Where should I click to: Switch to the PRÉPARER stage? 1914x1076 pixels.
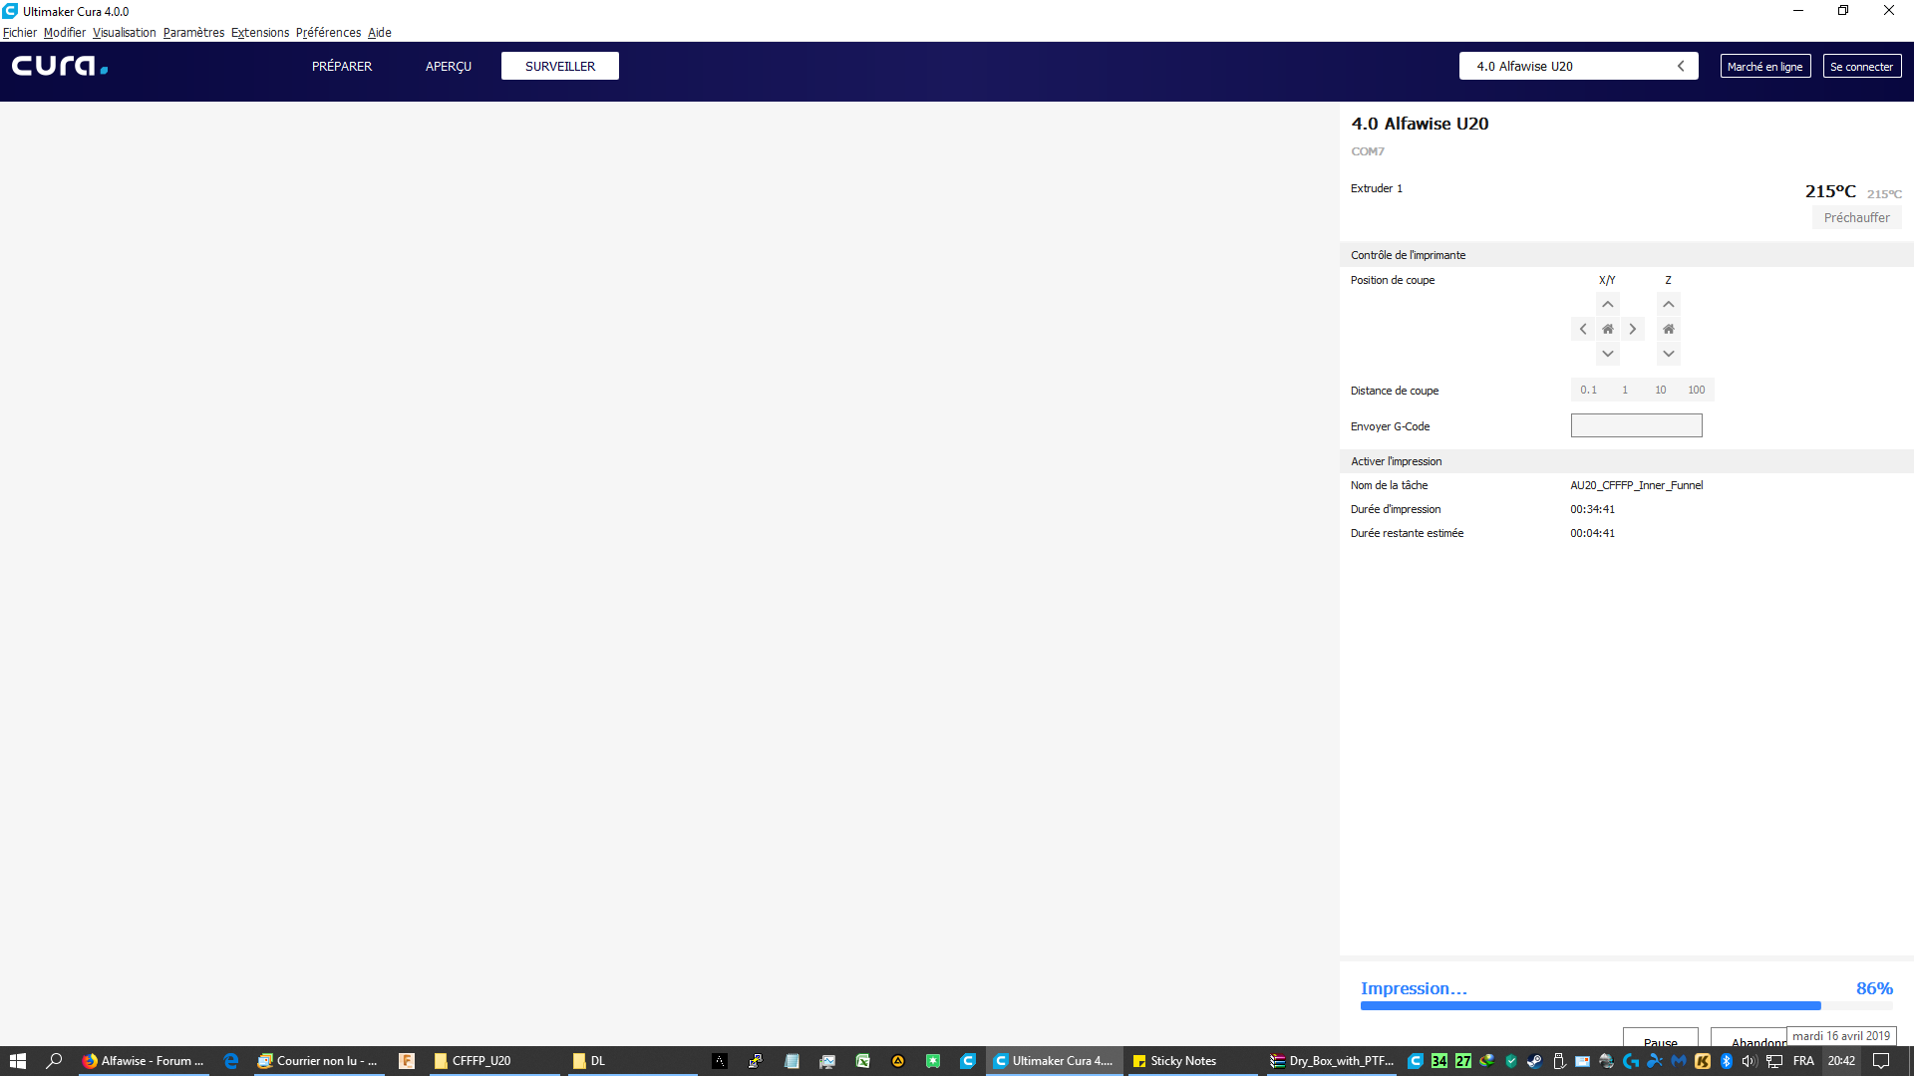click(x=342, y=66)
